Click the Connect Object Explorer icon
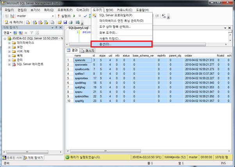Image resolution: width=235 pixels, height=167 pixels. [x=15, y=33]
